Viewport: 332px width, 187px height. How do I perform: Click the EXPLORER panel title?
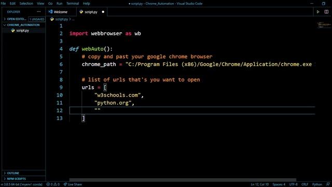pos(13,12)
